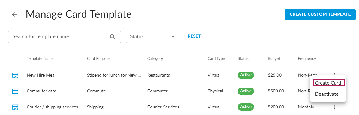Go back using the left arrow icon
Screen dimensions: 359x115
pyautogui.click(x=14, y=14)
